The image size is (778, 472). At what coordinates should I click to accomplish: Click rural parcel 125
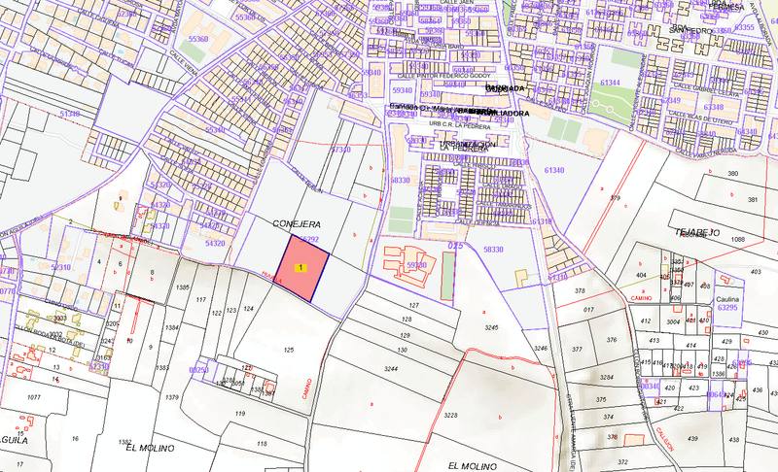(289, 350)
